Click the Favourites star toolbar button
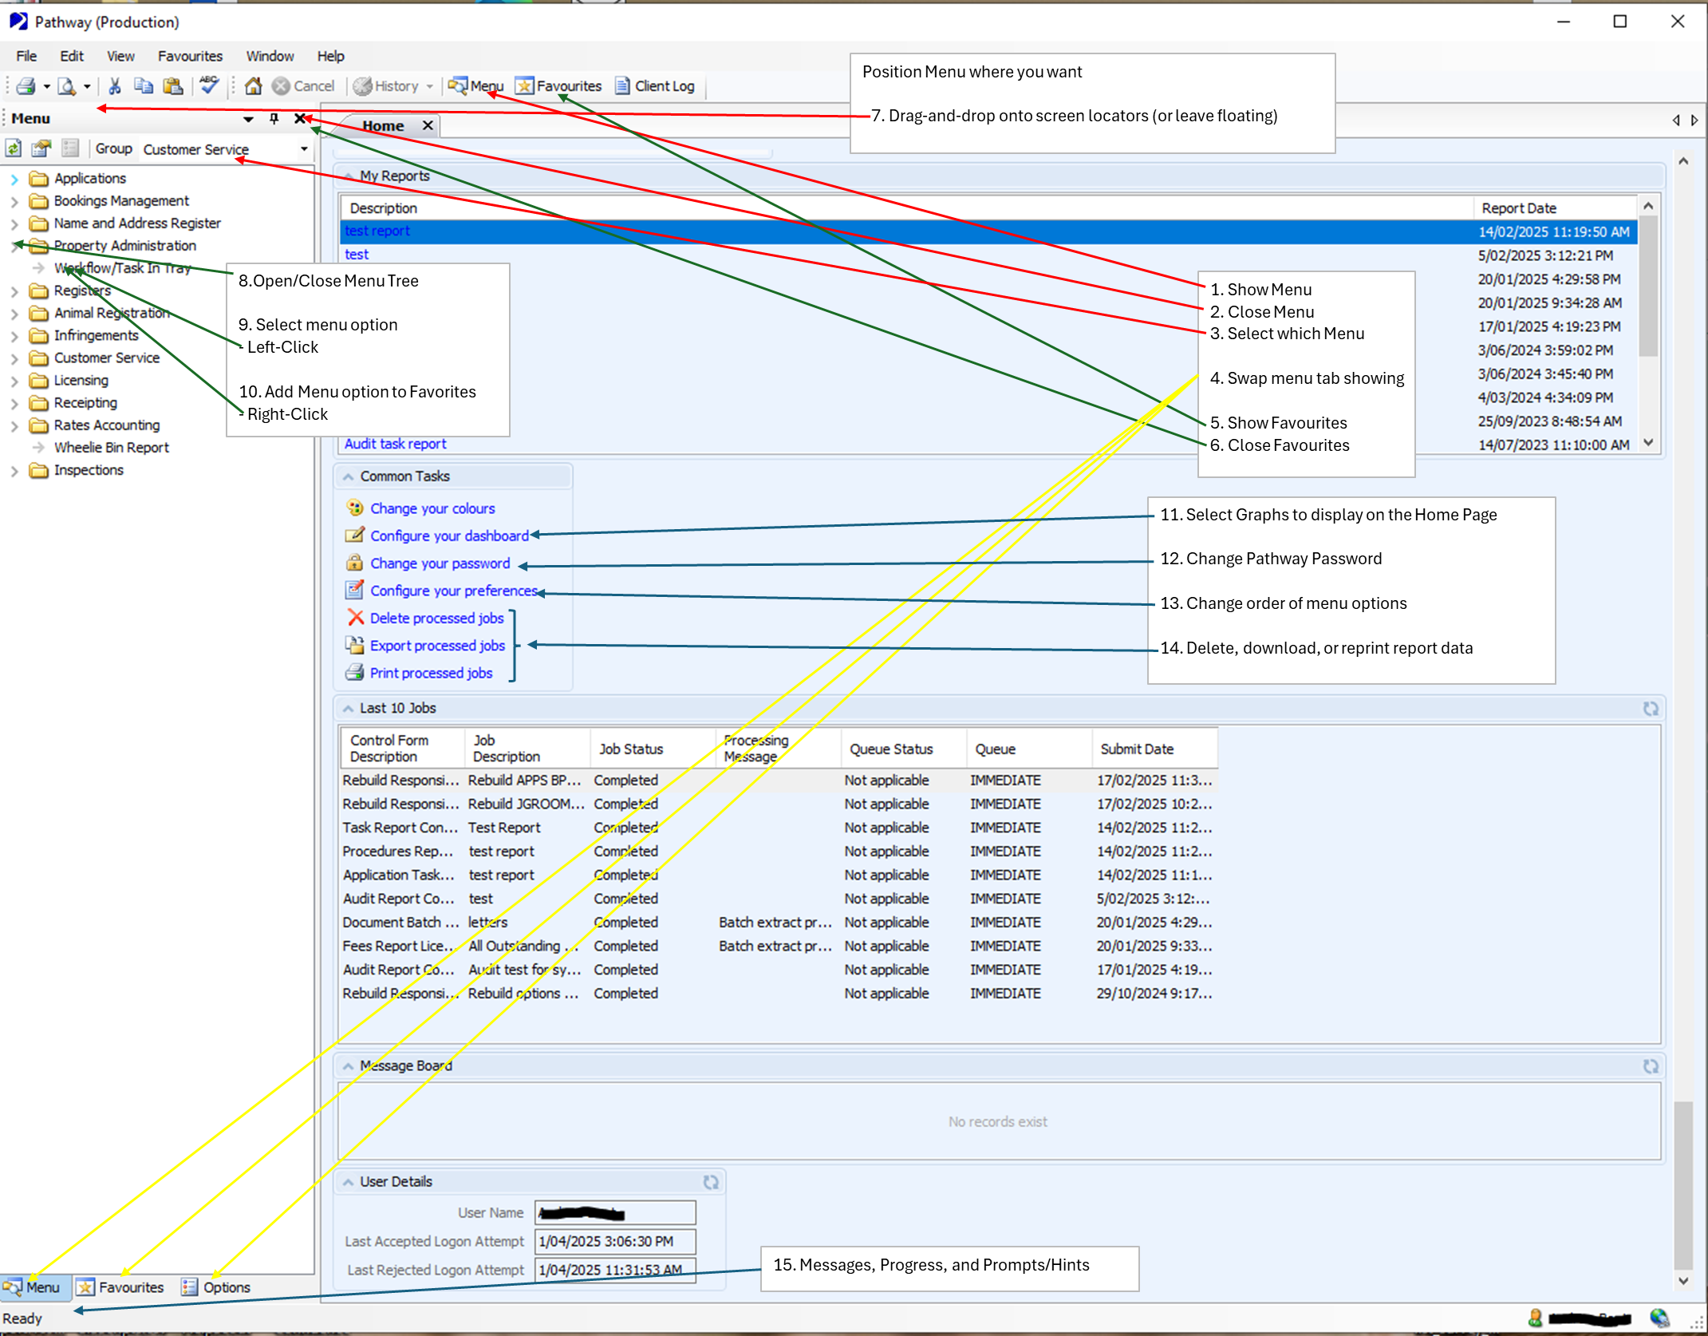The image size is (1708, 1336). tap(558, 86)
